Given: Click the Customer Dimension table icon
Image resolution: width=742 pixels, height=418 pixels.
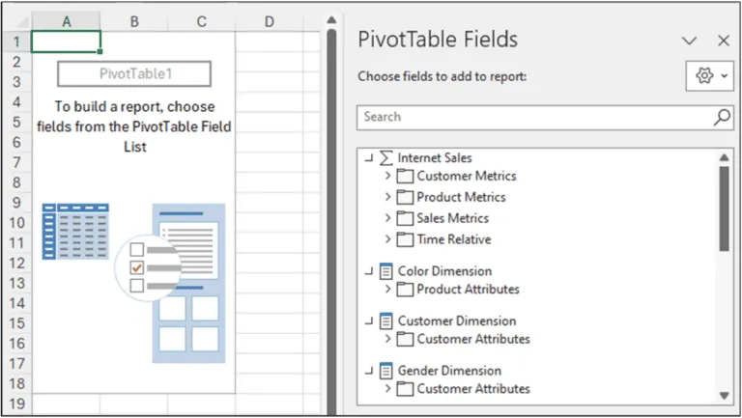Looking at the screenshot, I should point(385,320).
